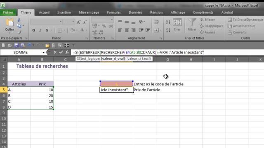
Task: Click Actualiser tout button
Action: click(x=241, y=26)
